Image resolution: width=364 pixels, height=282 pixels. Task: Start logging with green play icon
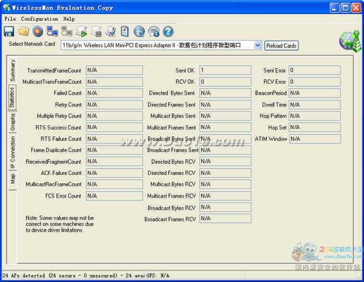coord(82,32)
